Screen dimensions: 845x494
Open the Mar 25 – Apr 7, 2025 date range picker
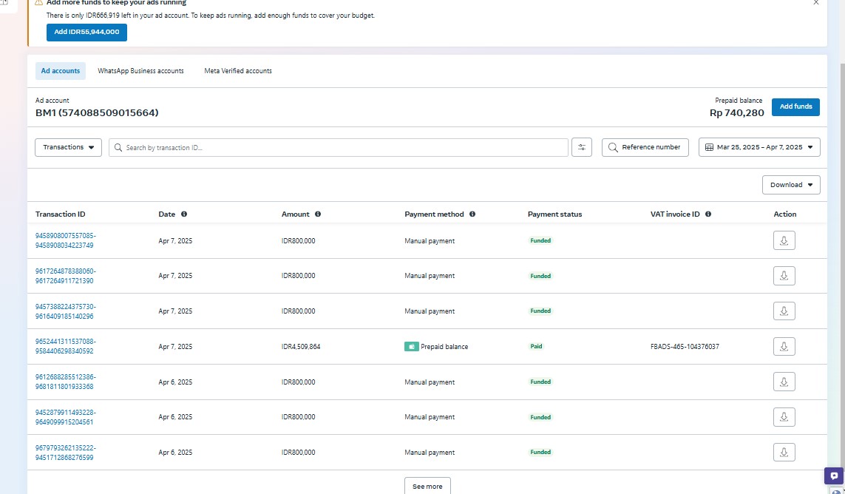tap(759, 147)
